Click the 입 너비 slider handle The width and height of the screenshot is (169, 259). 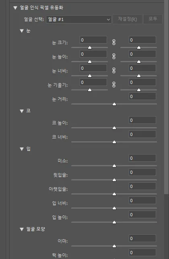pyautogui.click(x=114, y=208)
